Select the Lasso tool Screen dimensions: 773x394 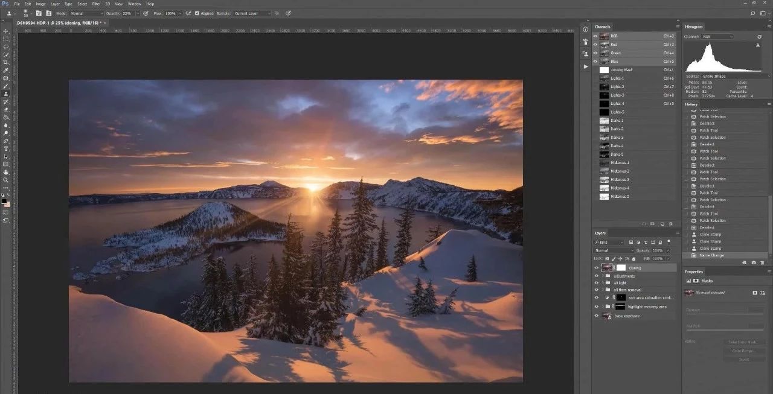[6, 47]
